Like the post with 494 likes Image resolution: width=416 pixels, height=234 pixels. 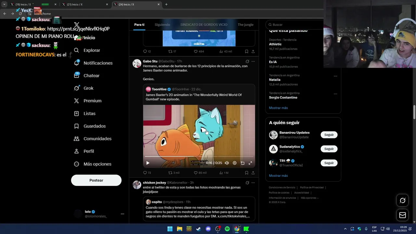click(x=199, y=51)
